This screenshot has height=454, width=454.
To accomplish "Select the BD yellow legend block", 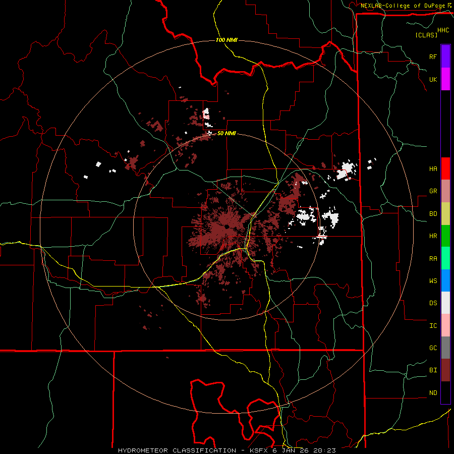I will coord(445,213).
